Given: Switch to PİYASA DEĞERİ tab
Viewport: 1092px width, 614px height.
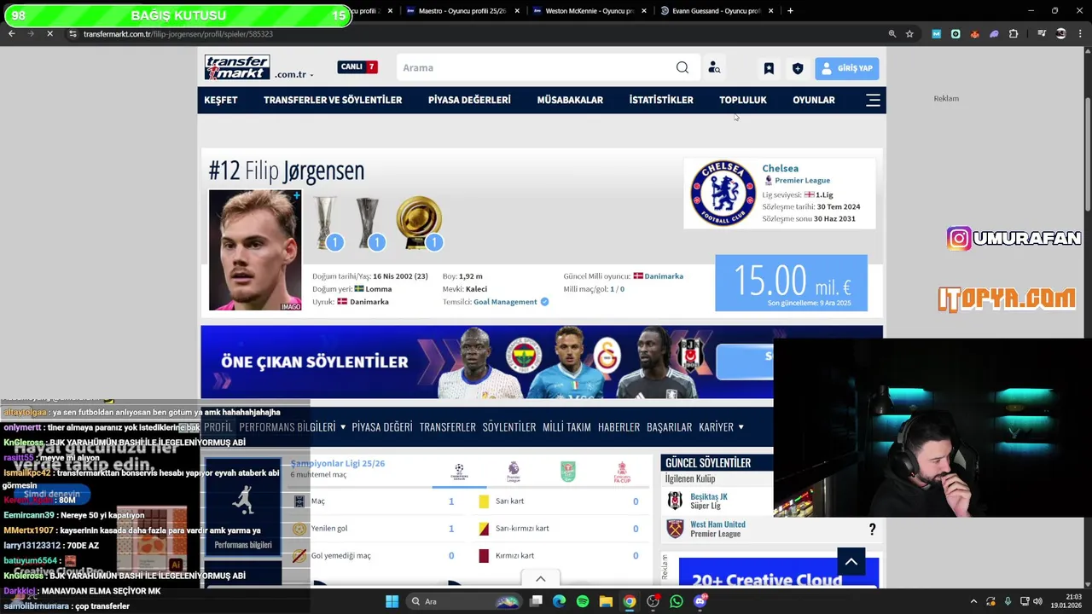Looking at the screenshot, I should (382, 426).
